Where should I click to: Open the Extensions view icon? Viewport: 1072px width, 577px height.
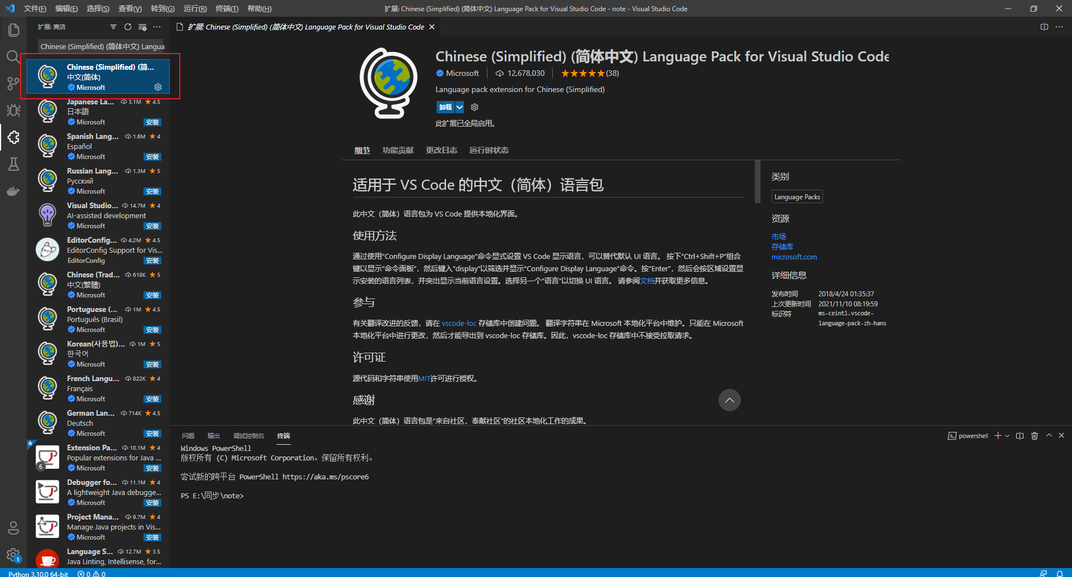[x=13, y=137]
